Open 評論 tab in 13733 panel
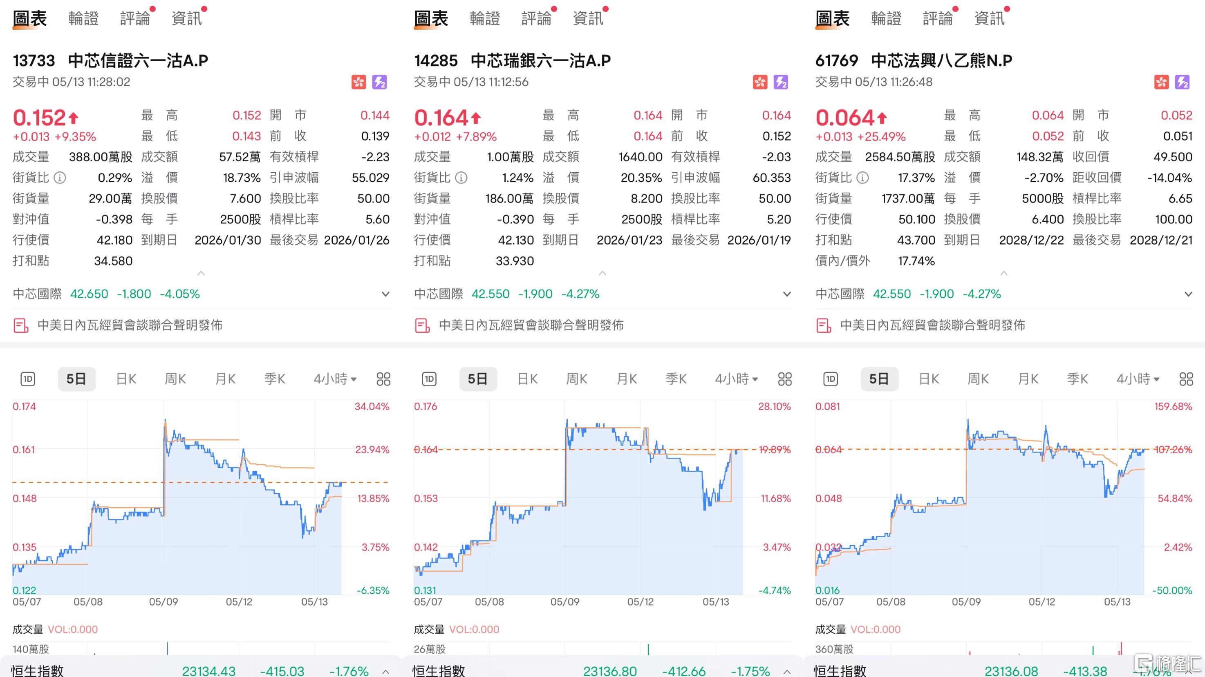This screenshot has width=1205, height=677. pyautogui.click(x=135, y=19)
